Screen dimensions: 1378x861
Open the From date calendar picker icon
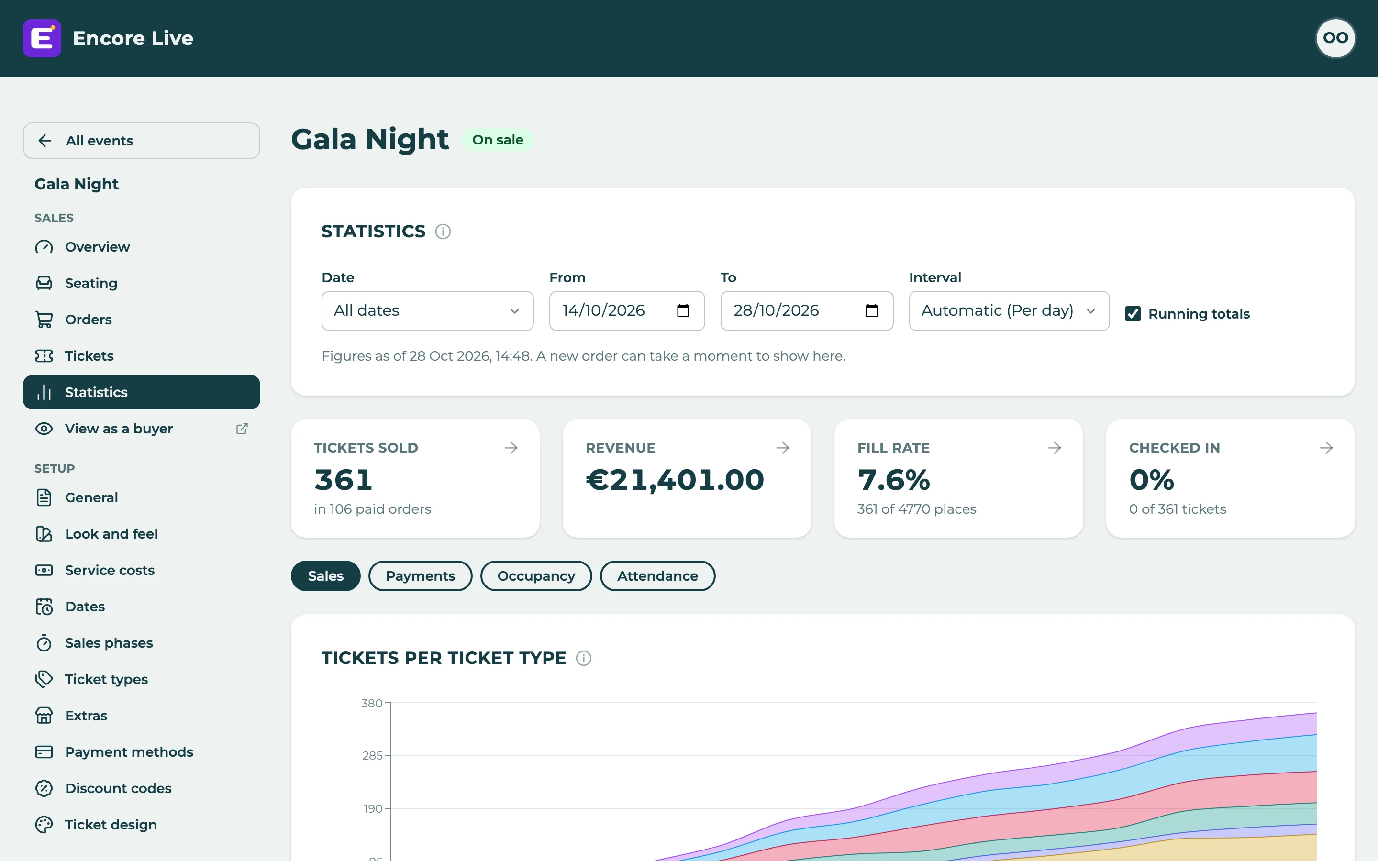coord(683,310)
